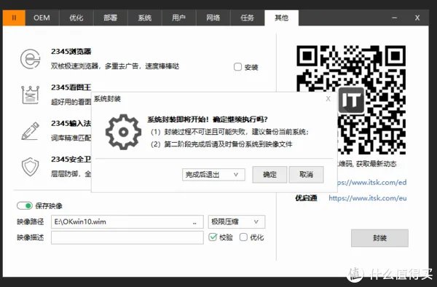Click the 2345浏览器 browser icon
The image size is (437, 287).
pos(30,59)
